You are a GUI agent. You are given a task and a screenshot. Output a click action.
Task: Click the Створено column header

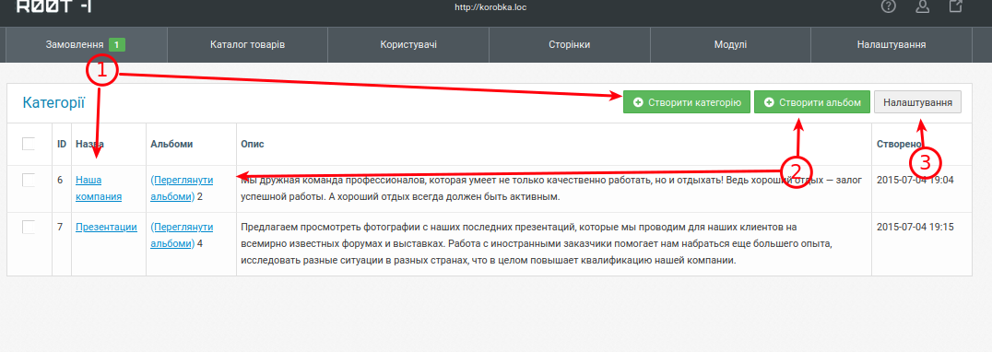coord(898,144)
